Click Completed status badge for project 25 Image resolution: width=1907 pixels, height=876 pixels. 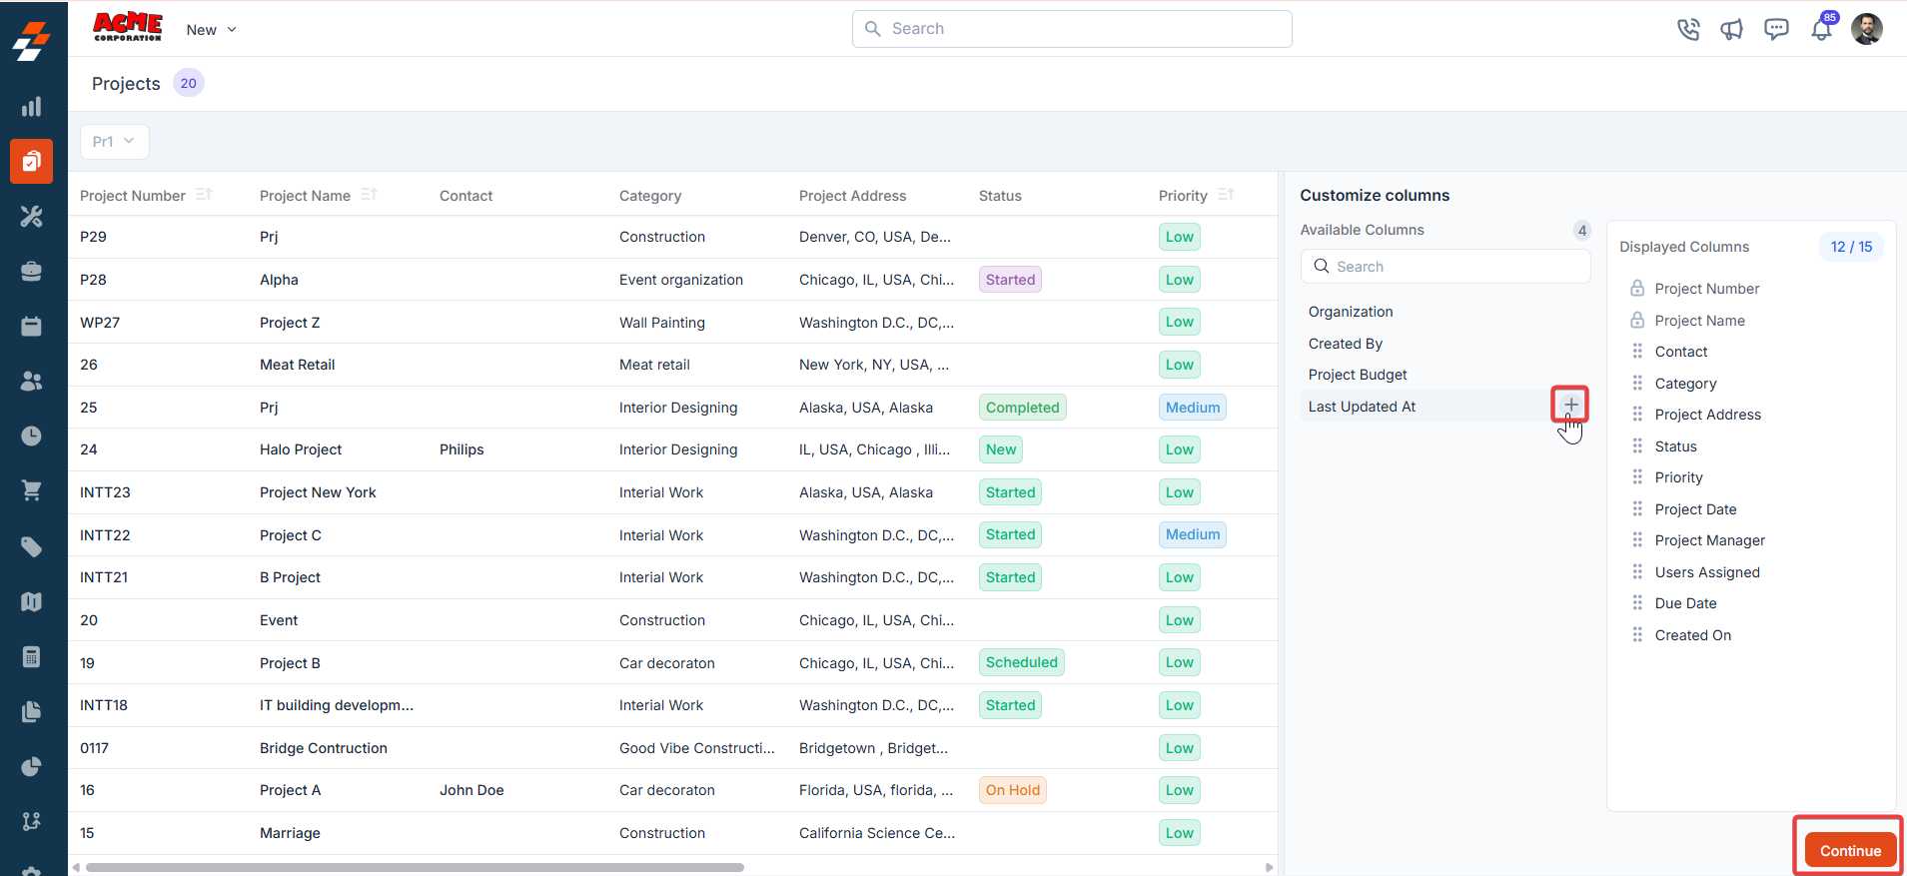[1022, 408]
